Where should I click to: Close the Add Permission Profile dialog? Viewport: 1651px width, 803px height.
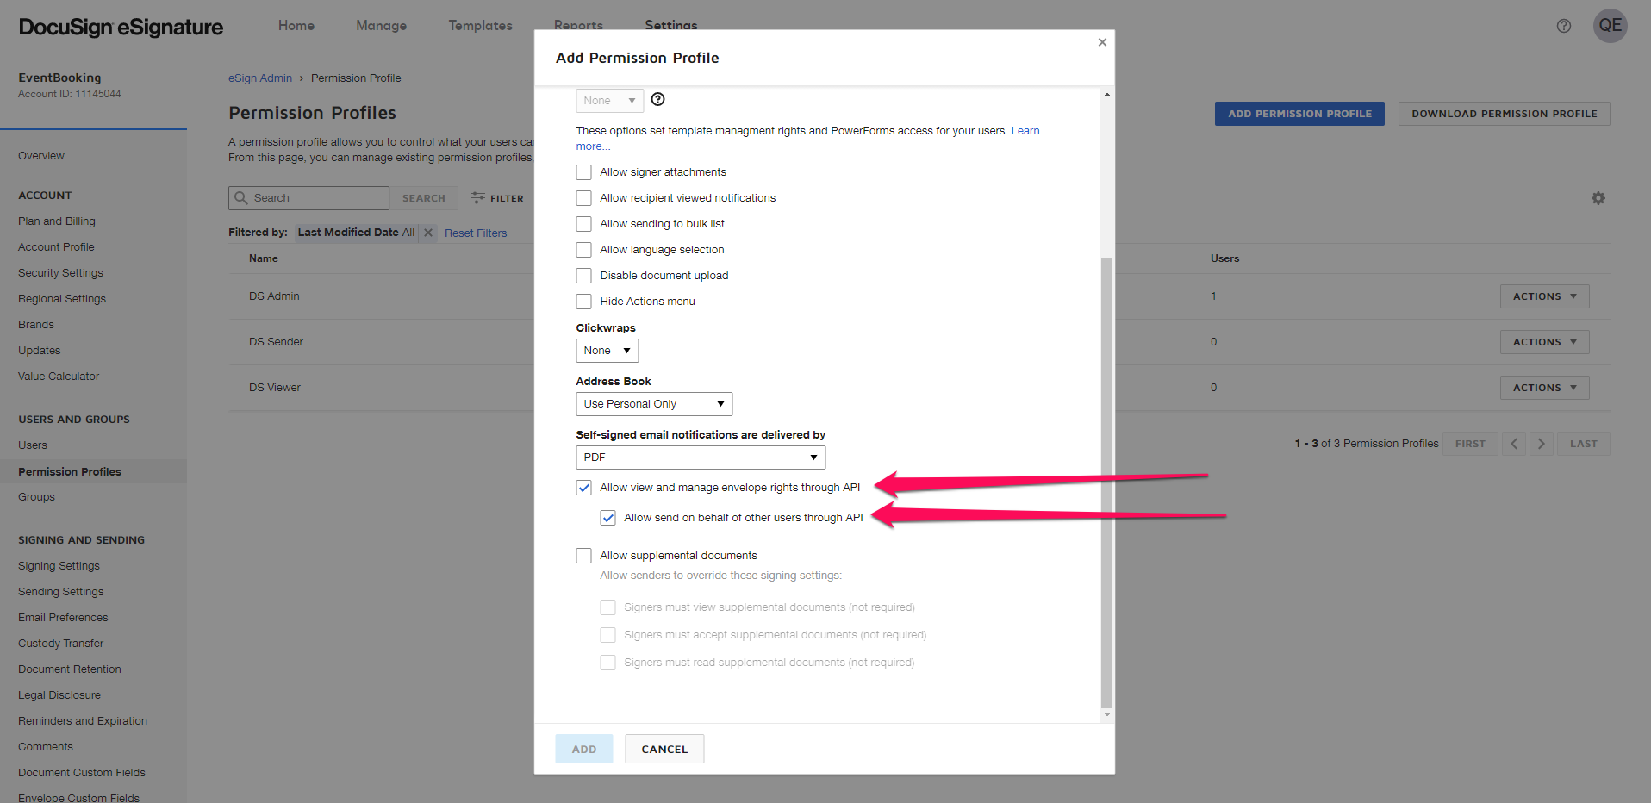pos(1102,42)
